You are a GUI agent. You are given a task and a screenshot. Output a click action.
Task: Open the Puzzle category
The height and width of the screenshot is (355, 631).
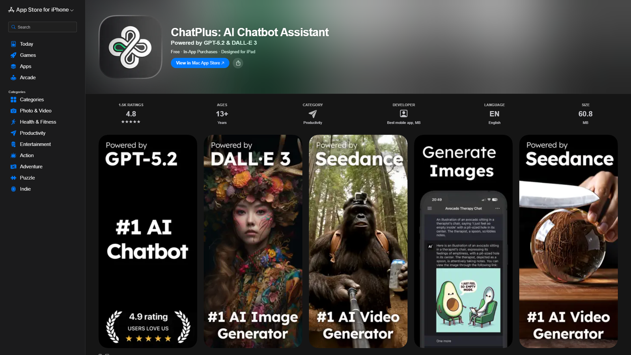[x=27, y=178]
